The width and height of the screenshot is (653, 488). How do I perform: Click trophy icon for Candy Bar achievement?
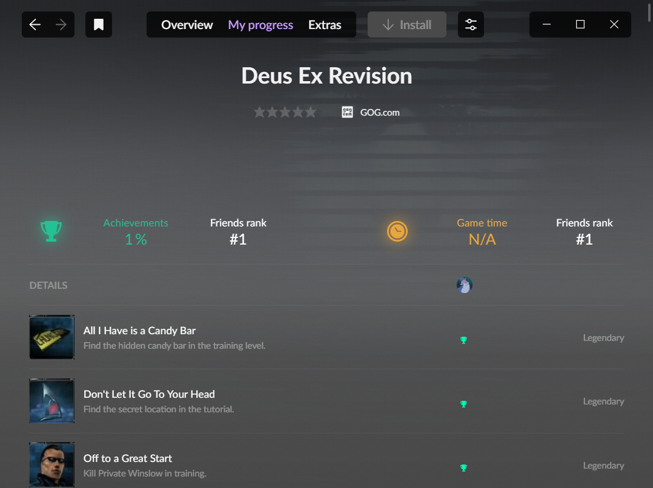tap(463, 340)
